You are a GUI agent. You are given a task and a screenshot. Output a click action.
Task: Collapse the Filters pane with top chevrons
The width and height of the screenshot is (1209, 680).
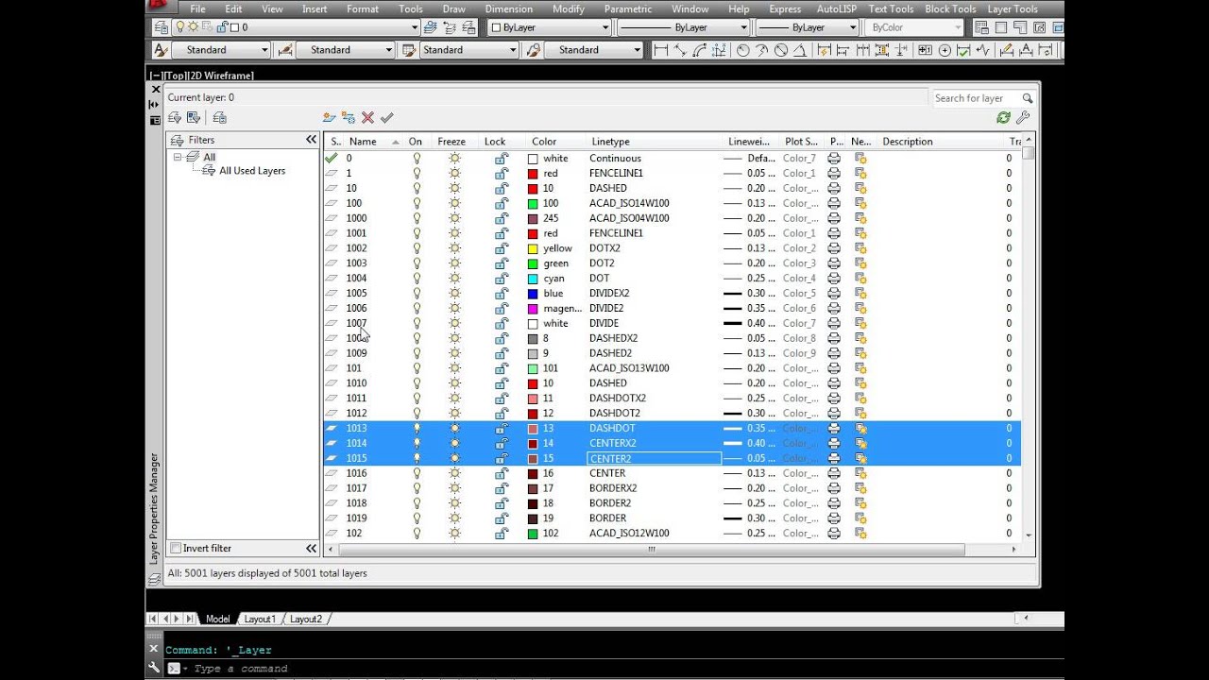coord(311,140)
